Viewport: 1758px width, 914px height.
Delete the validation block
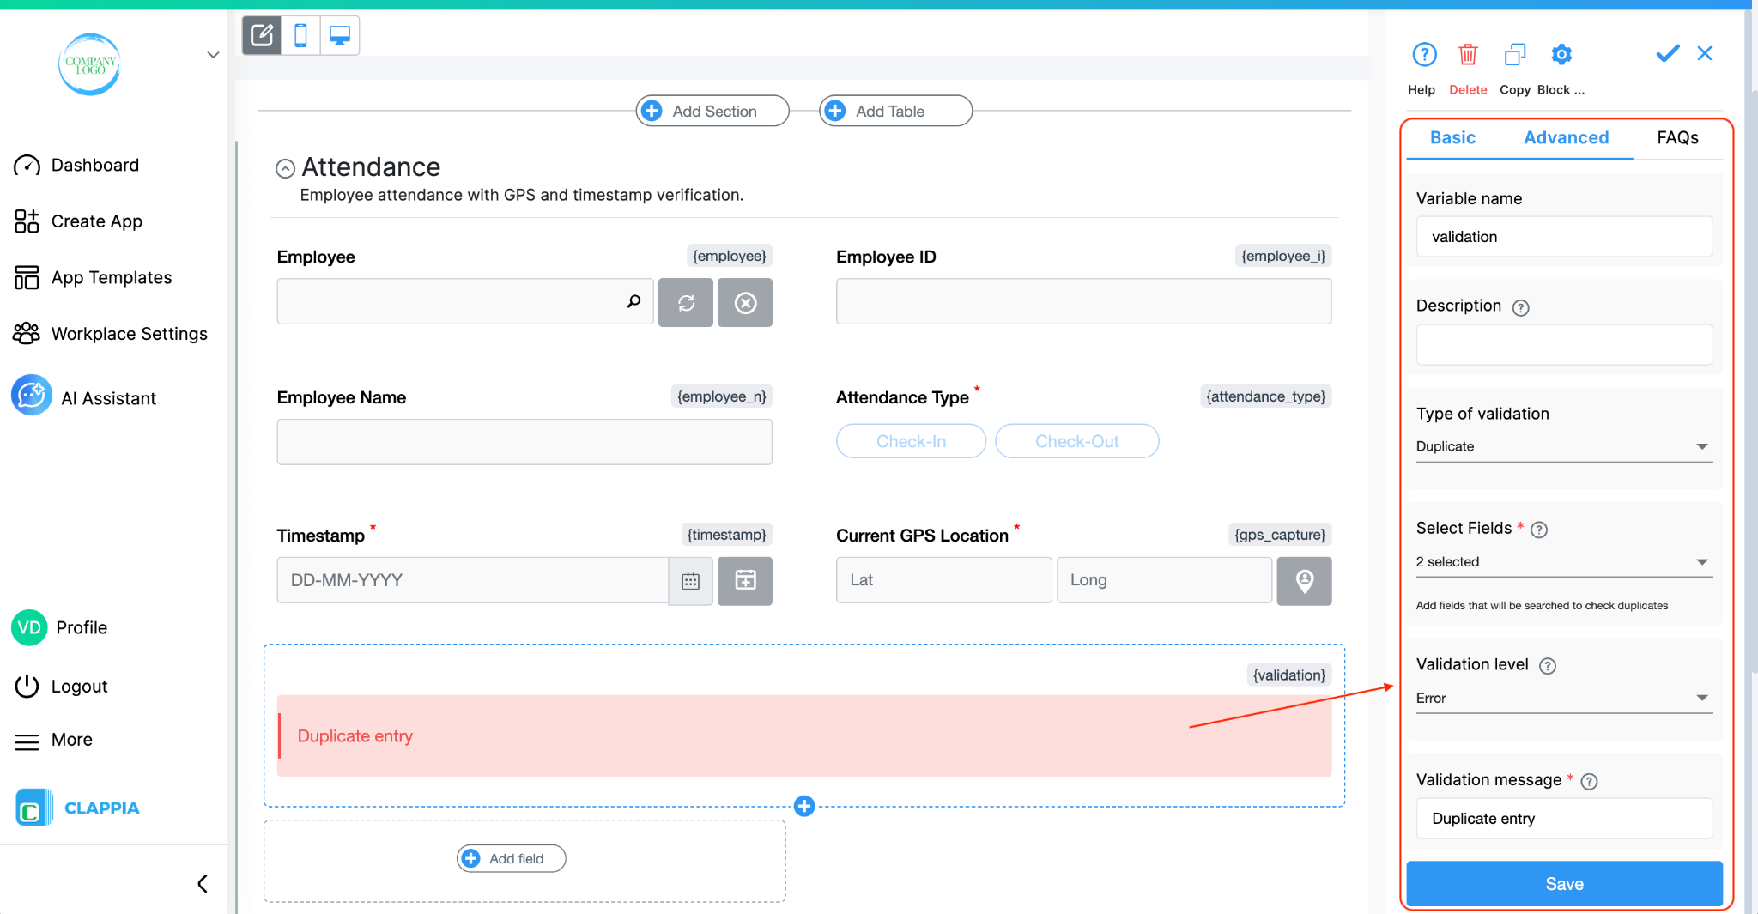click(1467, 54)
